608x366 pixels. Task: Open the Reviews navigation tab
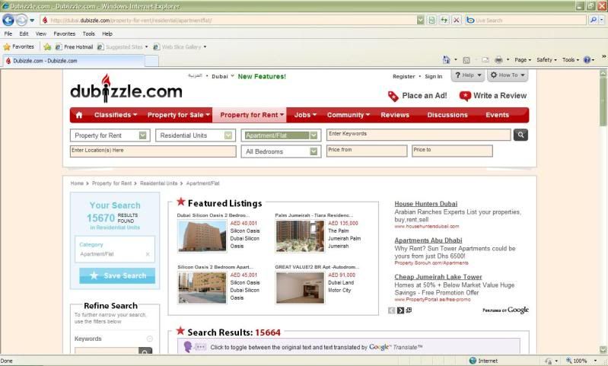tap(395, 115)
